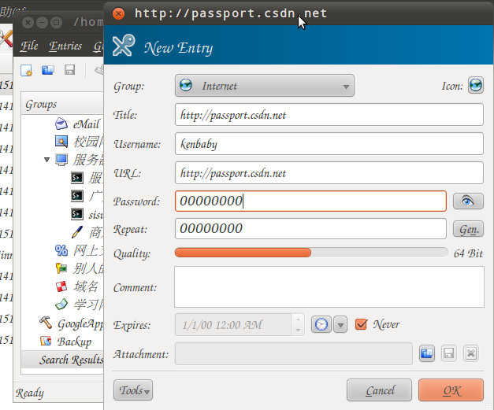This screenshot has width=494, height=410.
Task: Click the calendar clock expiry button
Action: (321, 324)
